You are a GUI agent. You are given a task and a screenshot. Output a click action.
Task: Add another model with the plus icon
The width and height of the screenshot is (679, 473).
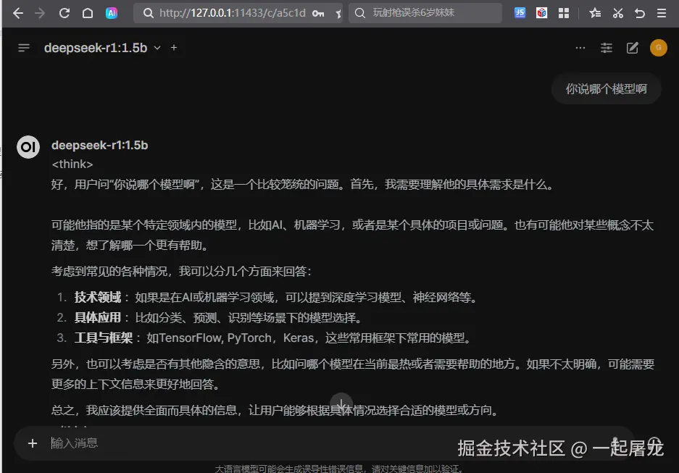click(x=174, y=48)
